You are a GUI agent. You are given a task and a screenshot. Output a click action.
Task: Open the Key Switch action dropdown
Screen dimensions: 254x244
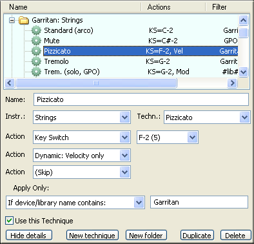click(124, 137)
